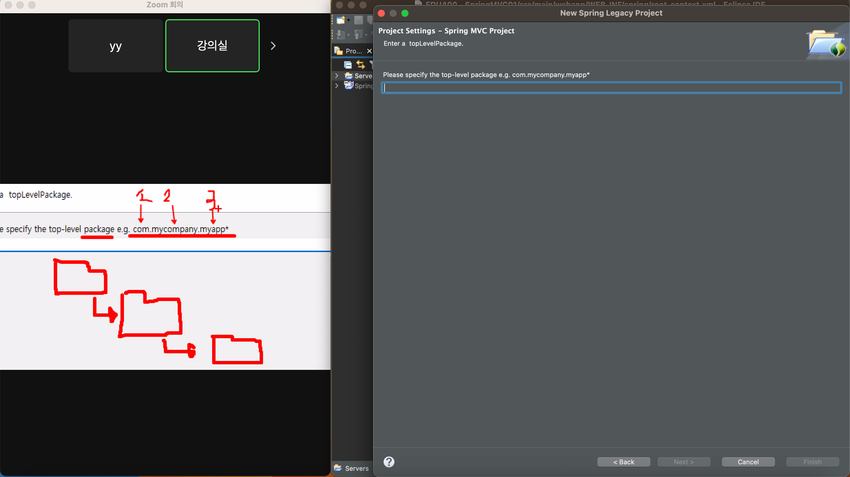Open wizard help question mark icon
The height and width of the screenshot is (477, 850).
click(x=389, y=462)
